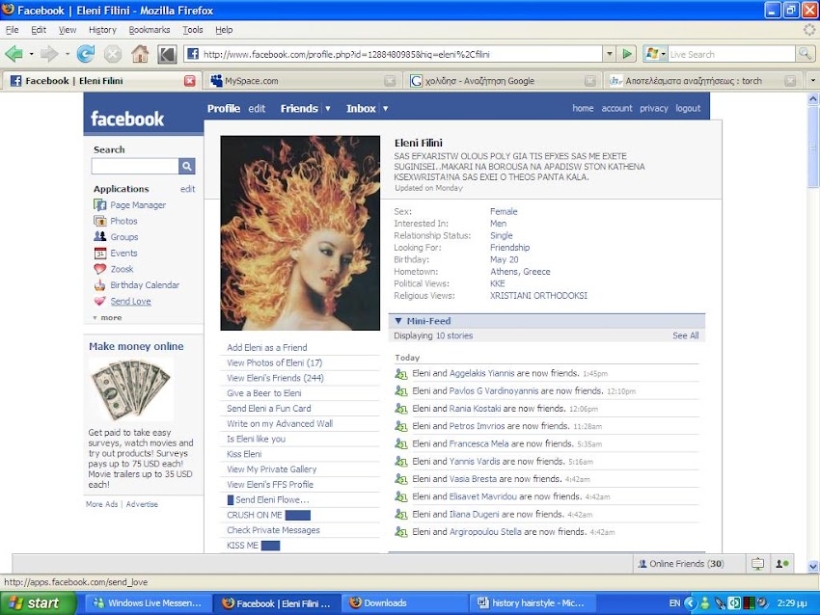
Task: Click the scrollbar down arrow
Action: tap(813, 566)
